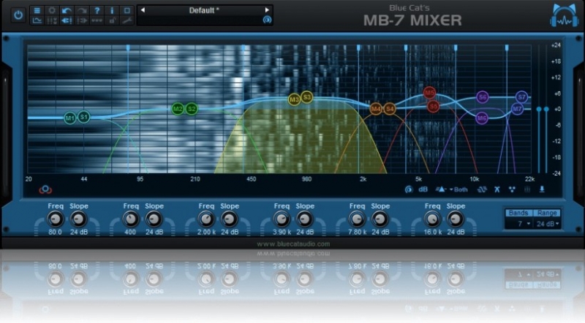Screen dimensions: 585x323
Task: Click the Blue Cat headphone logo
Action: pos(564,16)
